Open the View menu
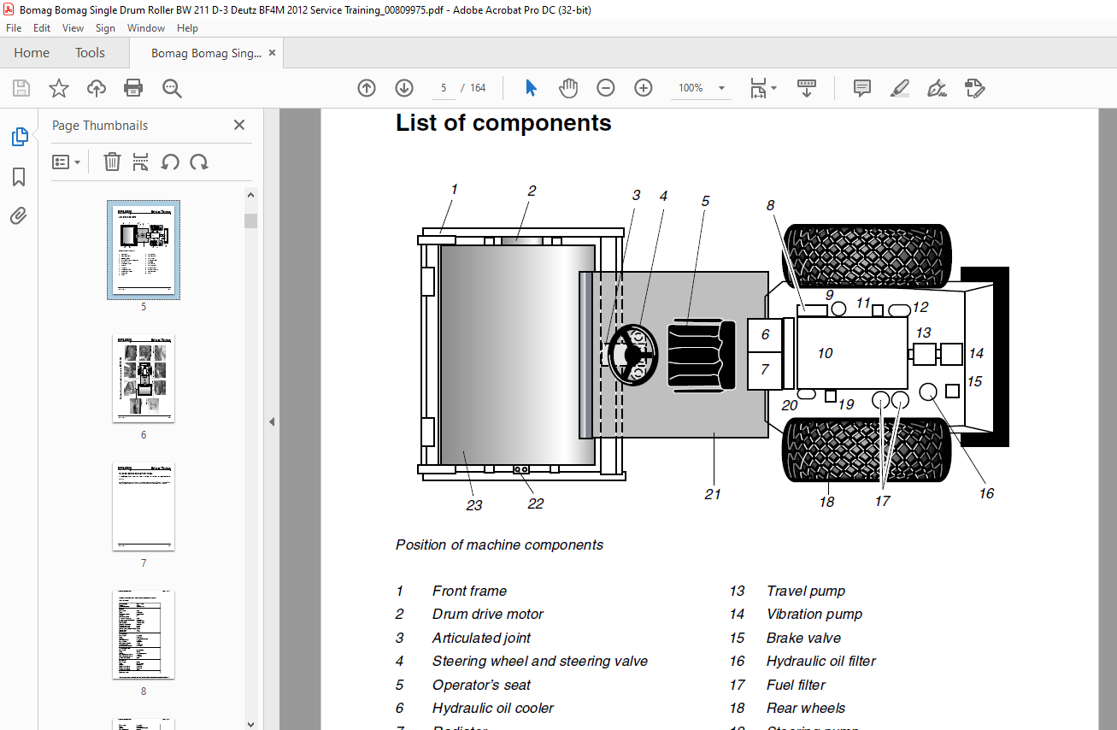This screenshot has width=1117, height=730. pyautogui.click(x=73, y=28)
